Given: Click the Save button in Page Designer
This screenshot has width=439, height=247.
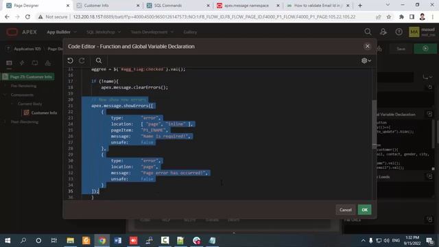Looking at the screenshot, I should coord(401,49).
